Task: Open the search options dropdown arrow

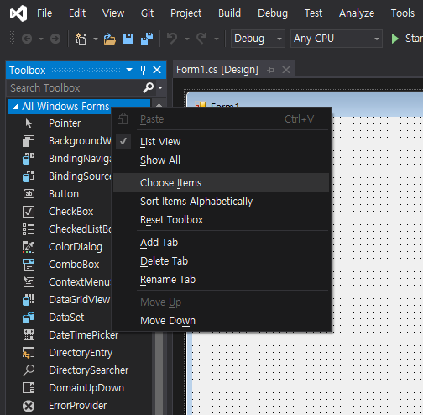Action: point(160,87)
